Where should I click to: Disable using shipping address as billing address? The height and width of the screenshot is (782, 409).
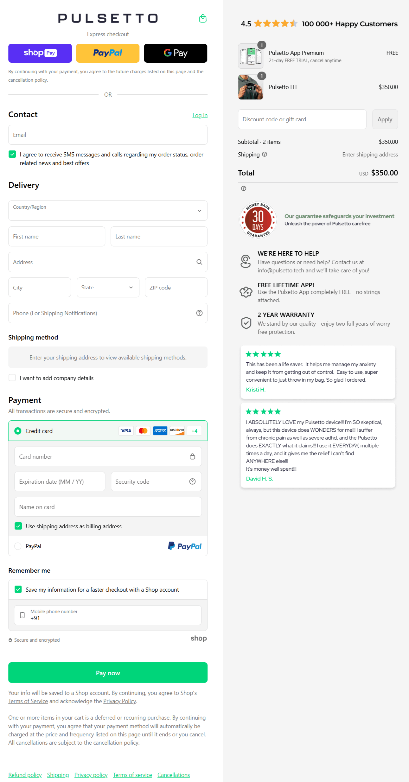(x=18, y=526)
